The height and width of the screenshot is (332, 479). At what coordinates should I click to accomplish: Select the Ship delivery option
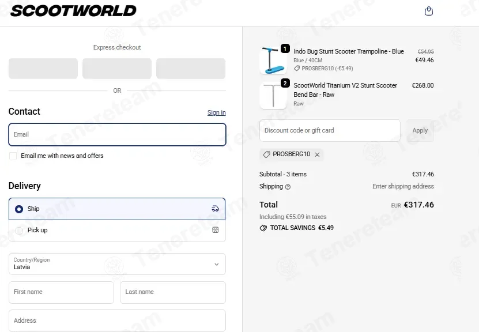[118, 209]
